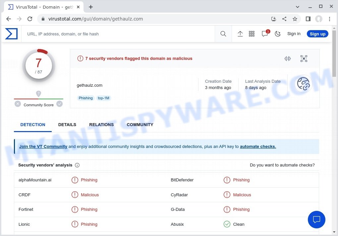Screen dimensions: 338x236
Task: Bookmark page with star icon
Action: pyautogui.click(x=295, y=19)
